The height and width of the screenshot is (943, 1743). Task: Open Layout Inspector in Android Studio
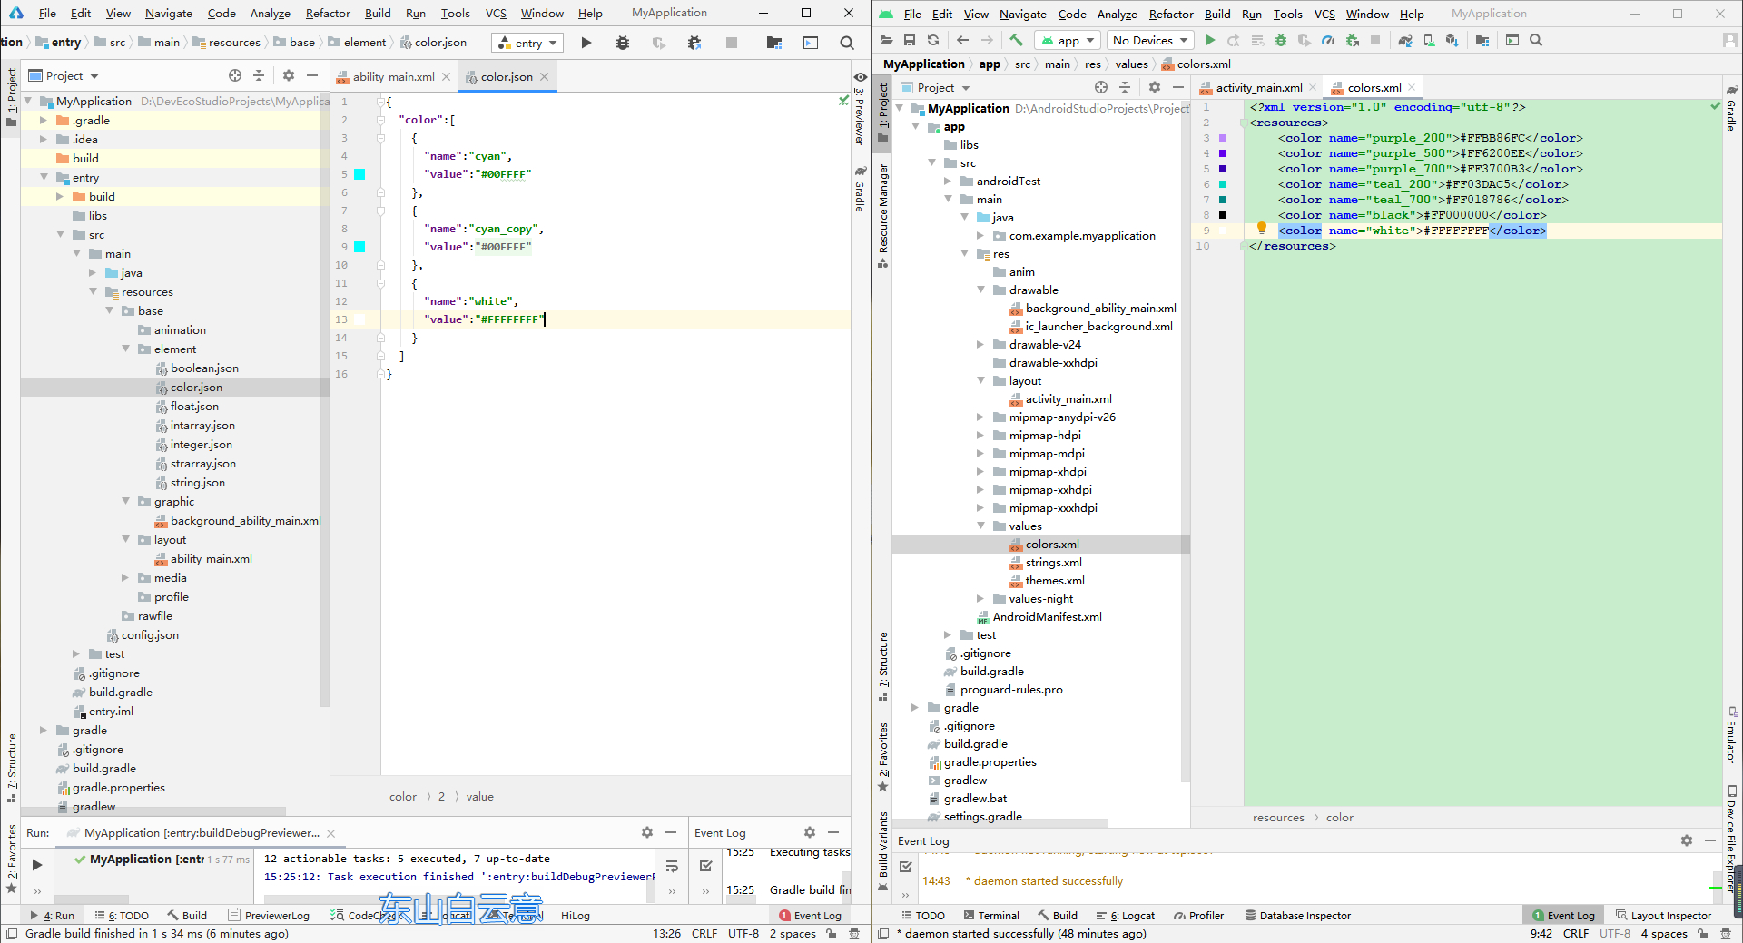[1663, 915]
